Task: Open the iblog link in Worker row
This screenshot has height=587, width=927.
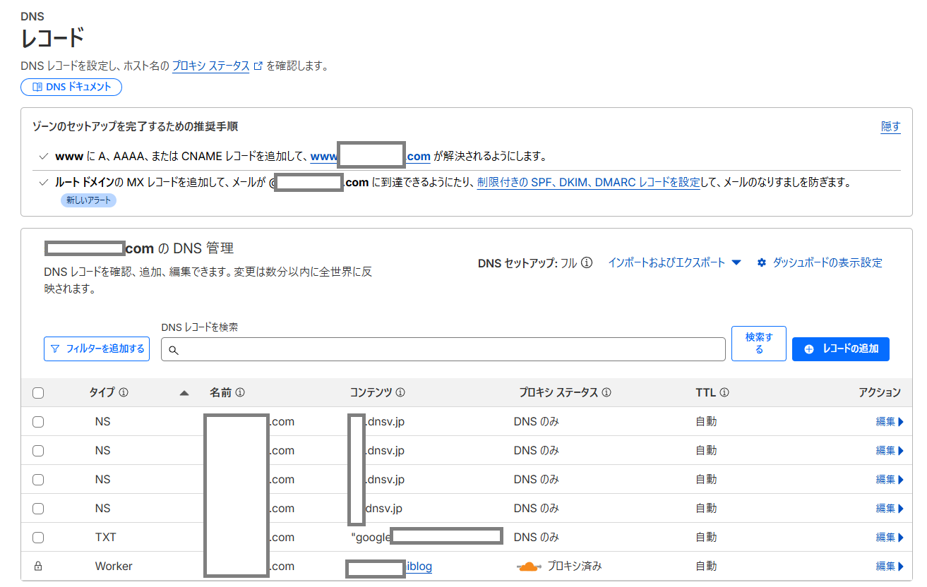Action: [x=419, y=567]
